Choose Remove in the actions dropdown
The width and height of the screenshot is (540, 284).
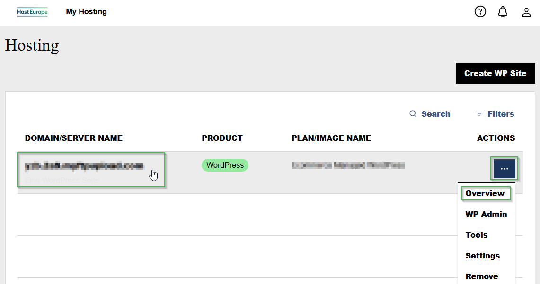click(481, 276)
